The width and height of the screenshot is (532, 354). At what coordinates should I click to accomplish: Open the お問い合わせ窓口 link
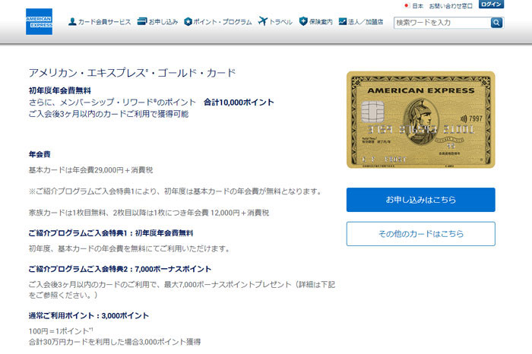coord(451,6)
